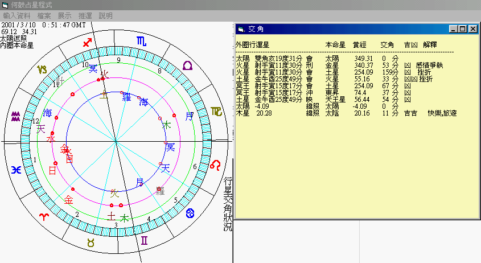Viewport: 481px width, 263px height.
Task: Click the Aries zodiac symbol
Action: pos(44,217)
